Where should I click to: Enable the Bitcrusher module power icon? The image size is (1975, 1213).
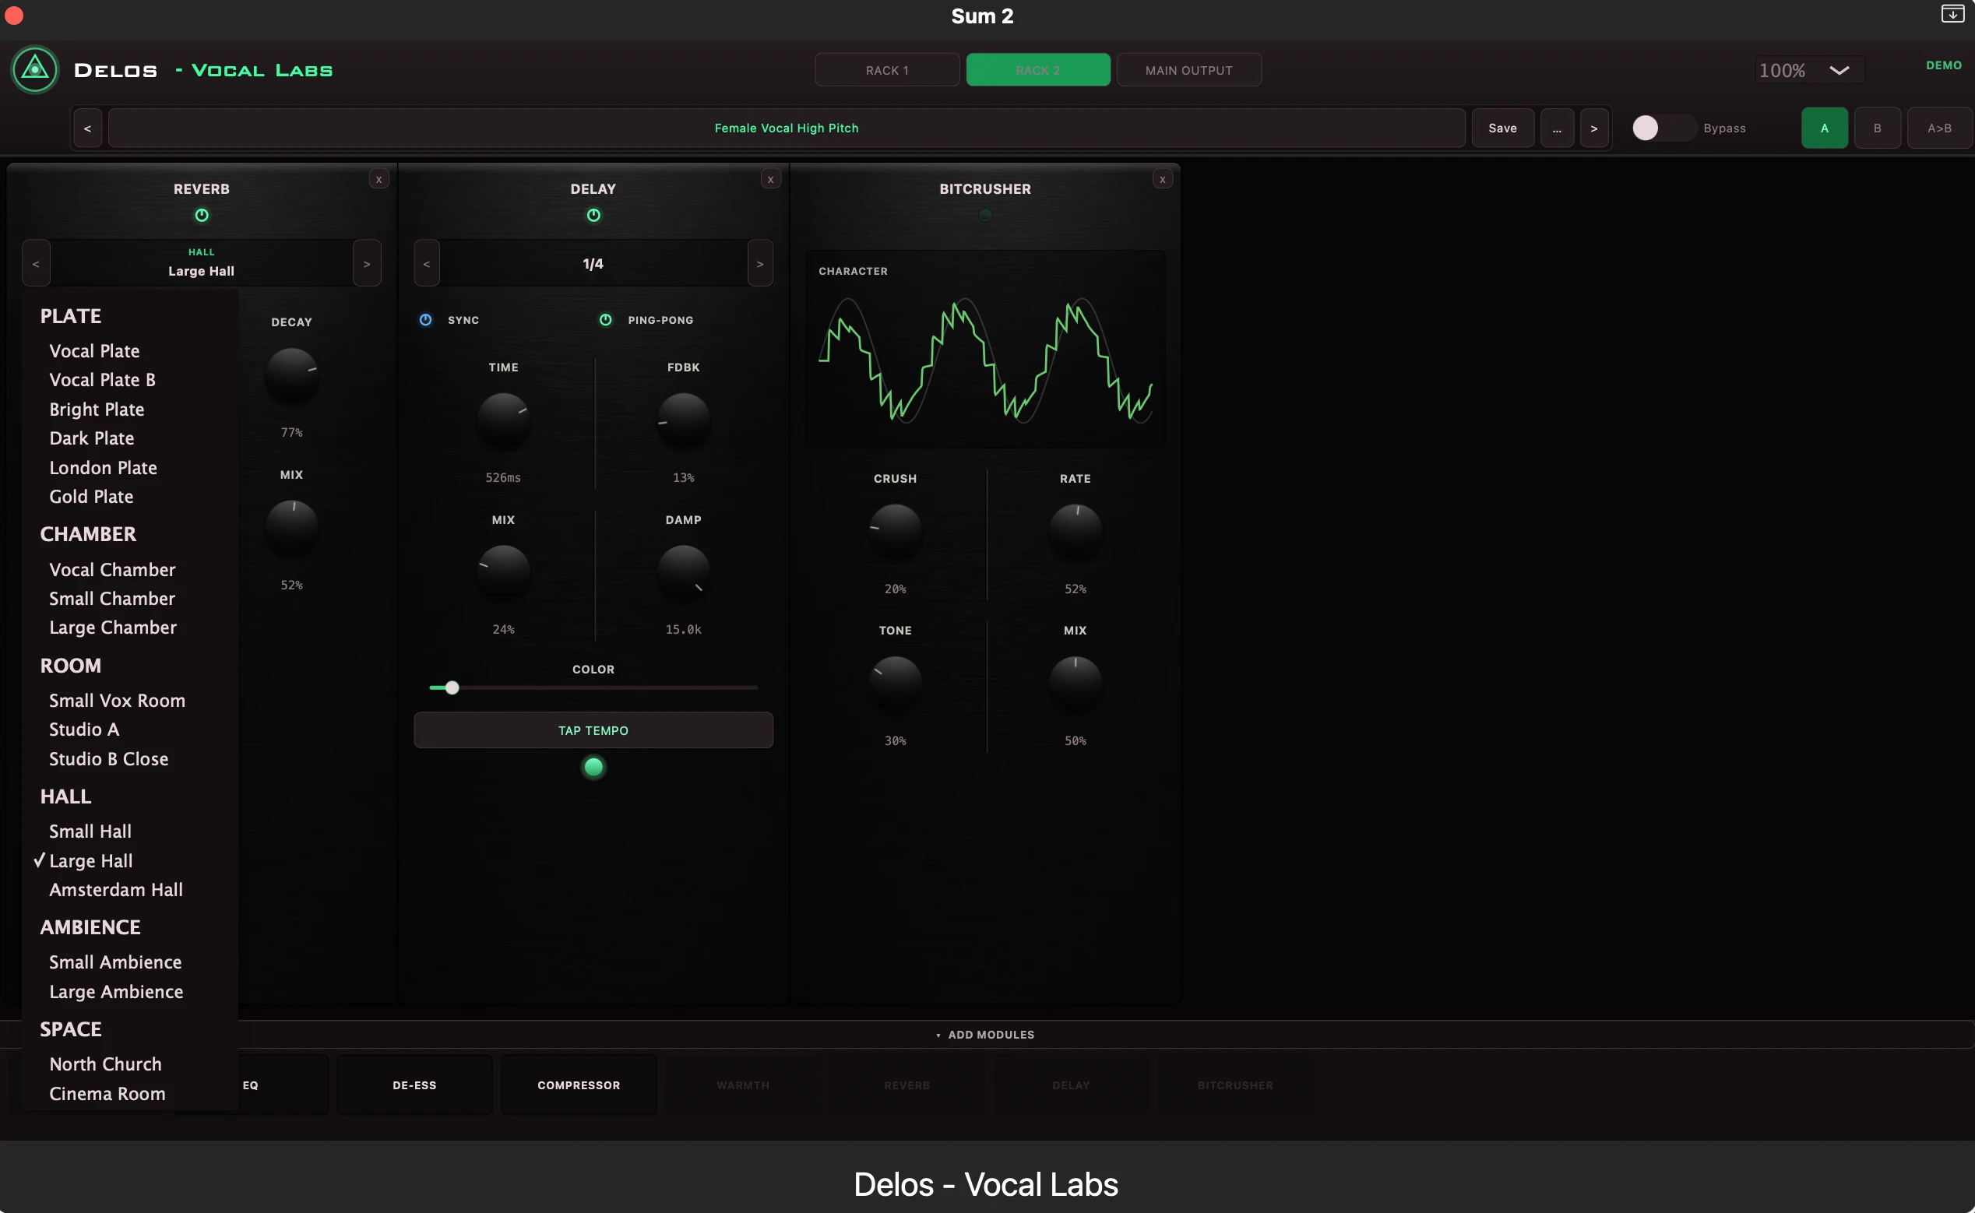pos(985,215)
